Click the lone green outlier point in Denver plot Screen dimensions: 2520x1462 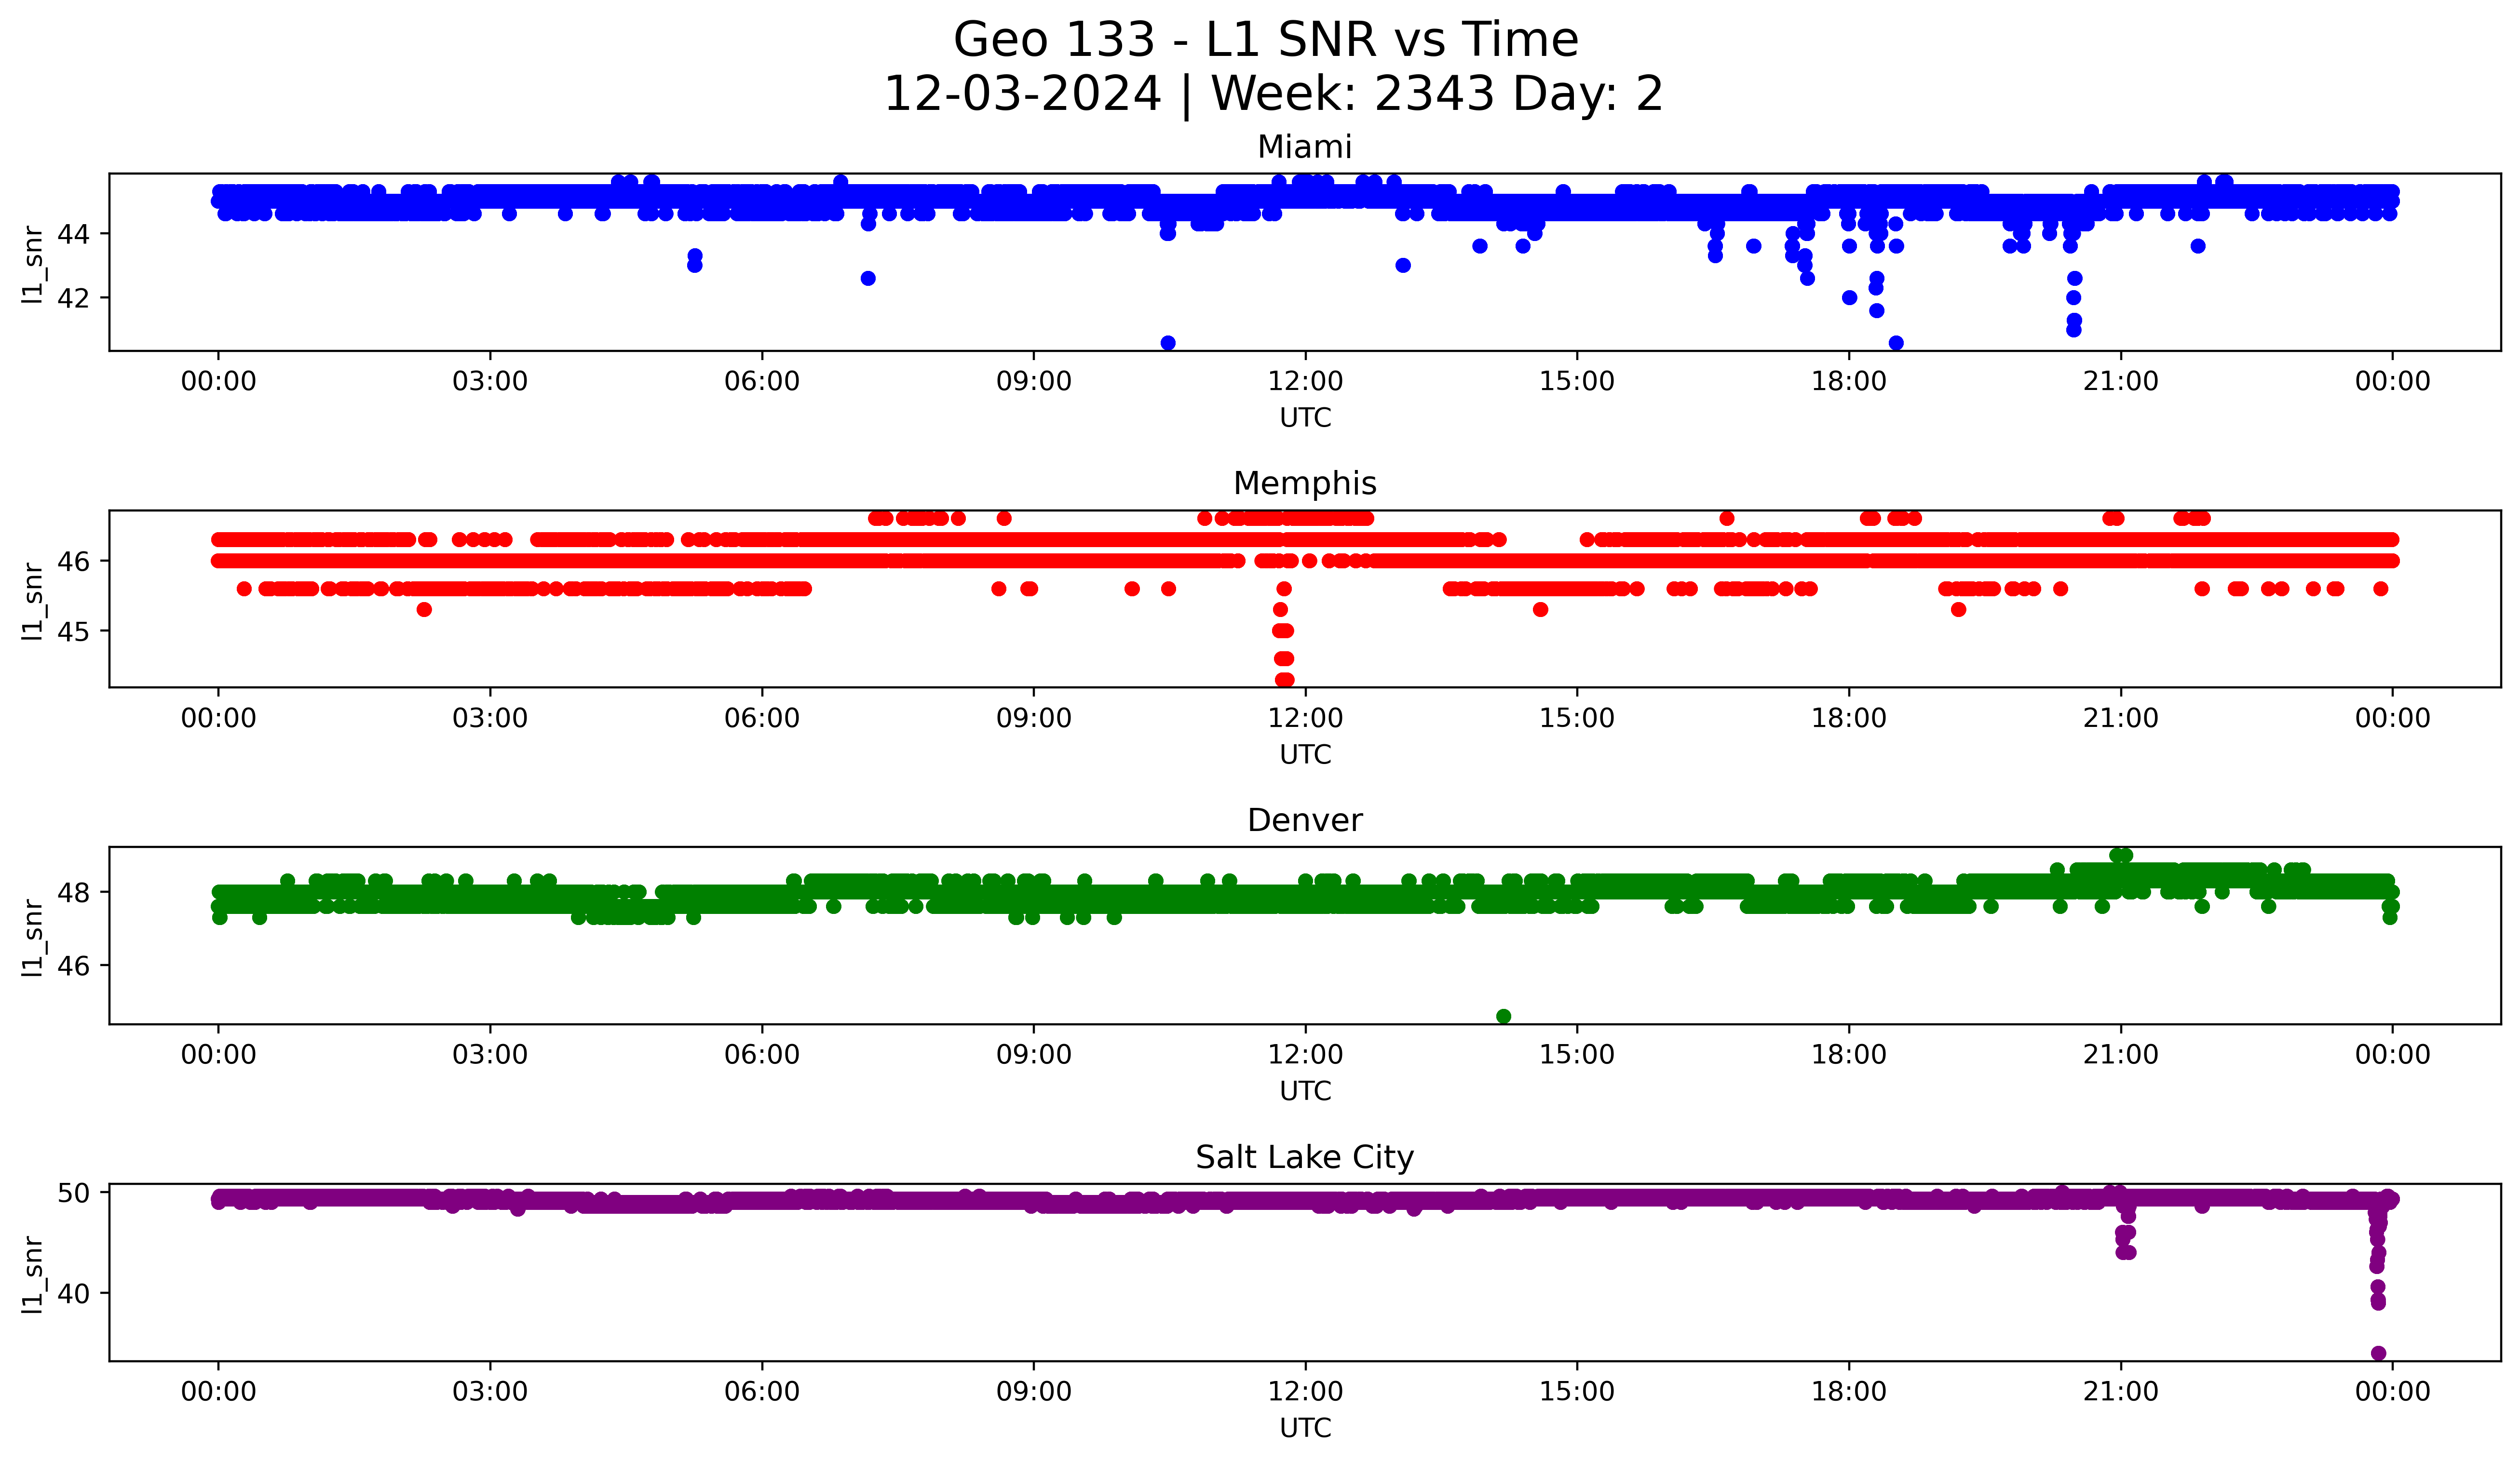click(1503, 1016)
